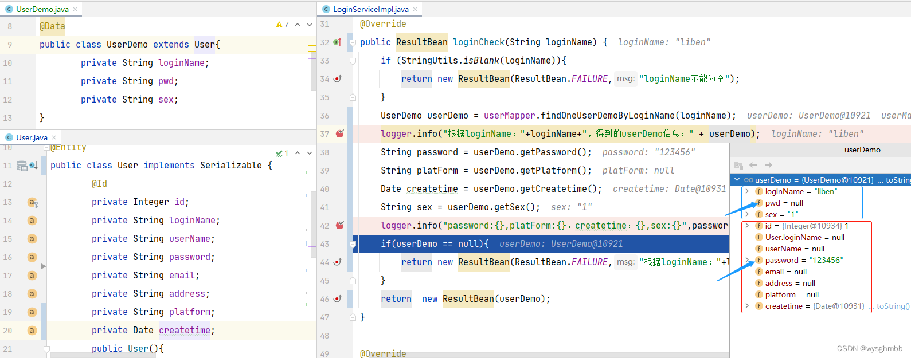911x358 pixels.
Task: Click the FAILURE constant on line 34
Action: [589, 79]
